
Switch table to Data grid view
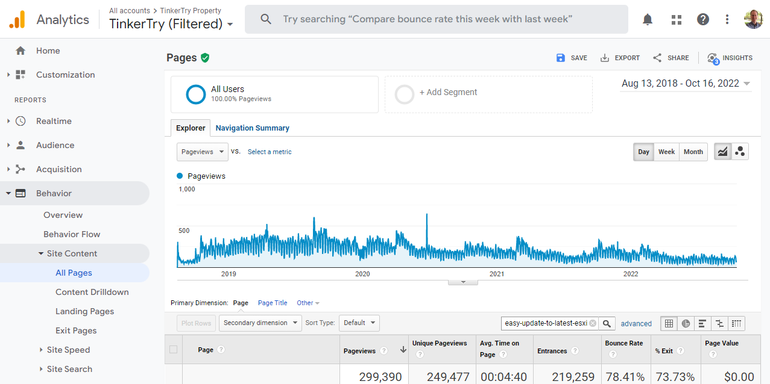669,323
